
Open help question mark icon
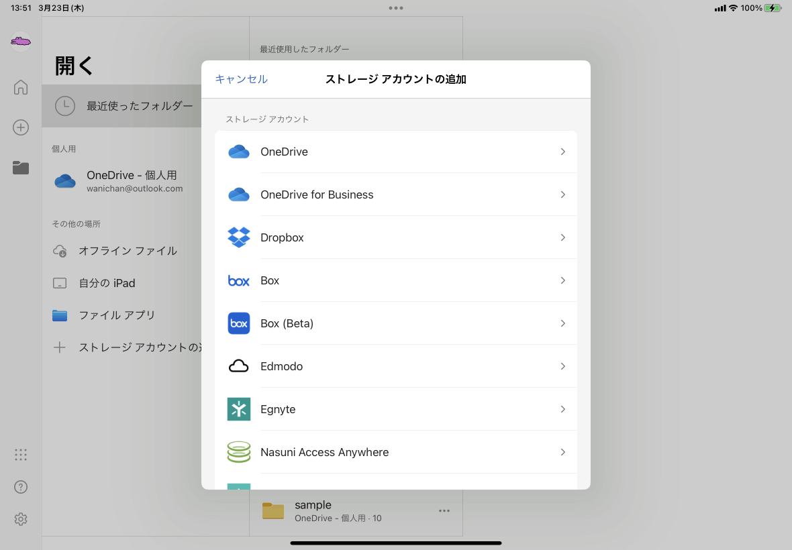coord(21,487)
